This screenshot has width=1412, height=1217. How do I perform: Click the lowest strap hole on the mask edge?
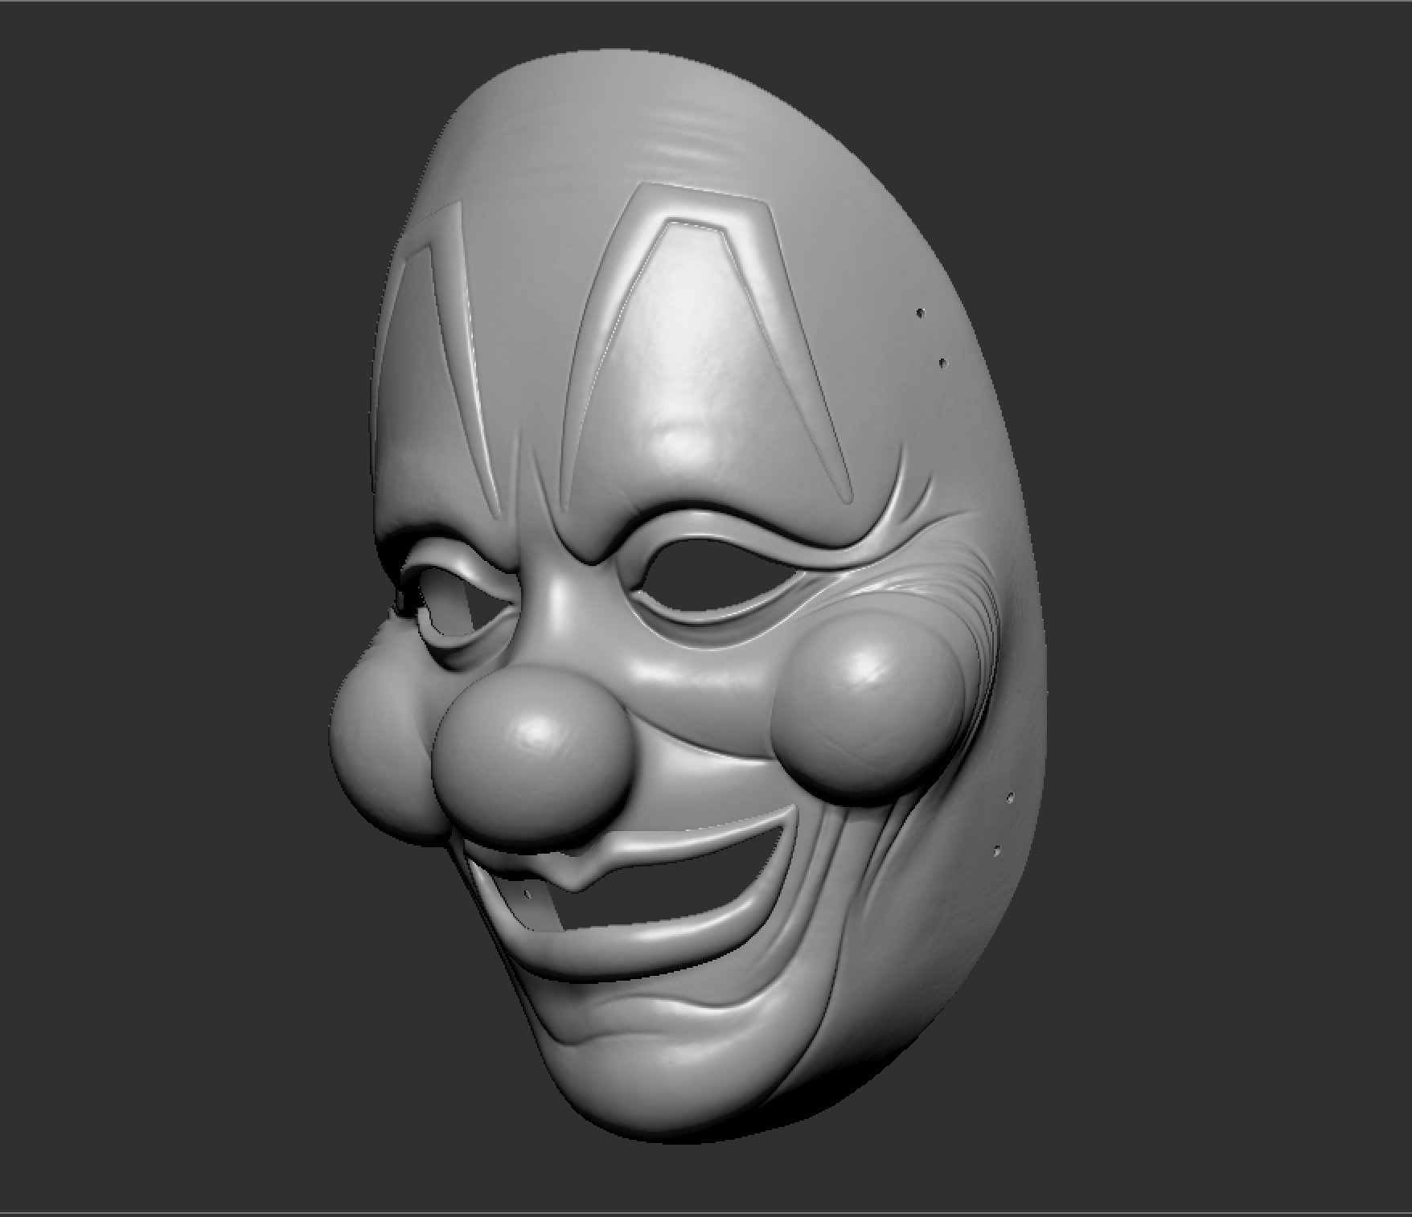click(998, 850)
